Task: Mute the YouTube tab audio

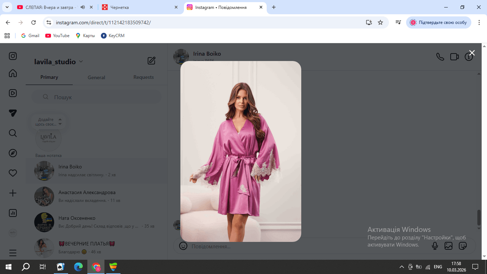Action: (83, 7)
